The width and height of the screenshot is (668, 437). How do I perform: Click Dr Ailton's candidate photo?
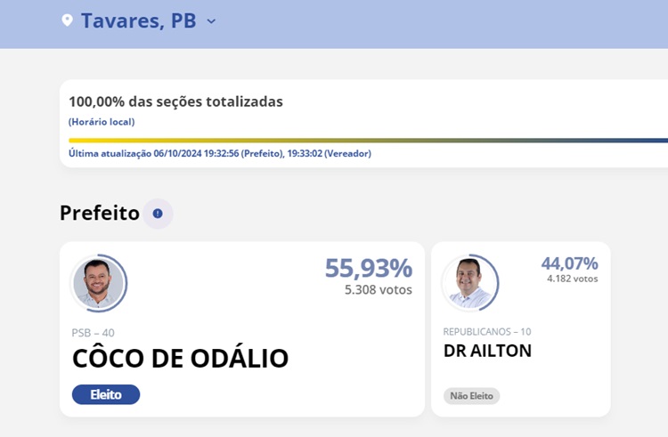coord(468,283)
